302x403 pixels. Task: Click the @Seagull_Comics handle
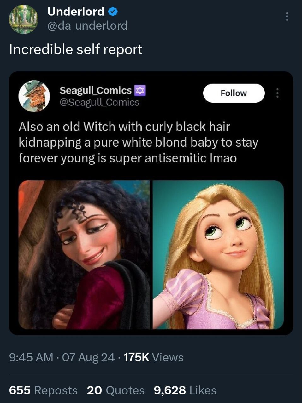[99, 102]
